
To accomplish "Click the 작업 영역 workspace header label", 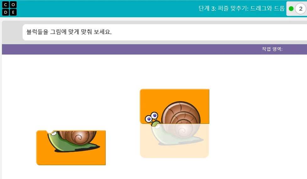I will point(272,49).
